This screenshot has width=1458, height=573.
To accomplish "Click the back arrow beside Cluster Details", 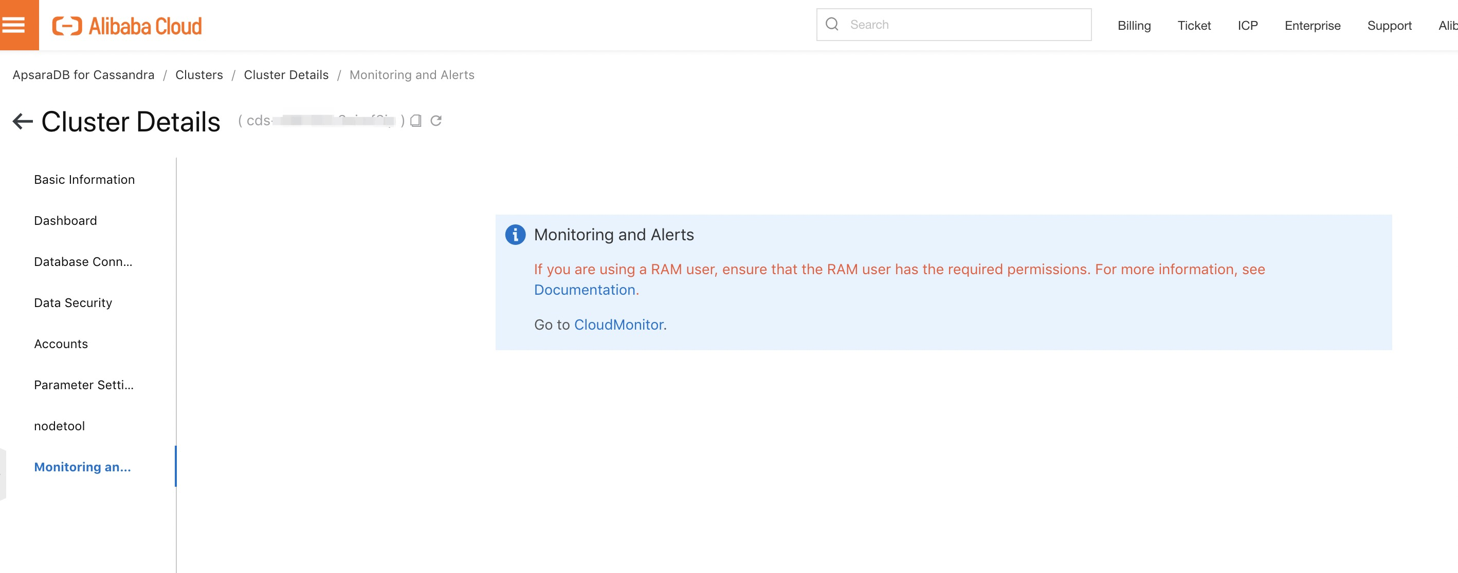I will [x=23, y=121].
